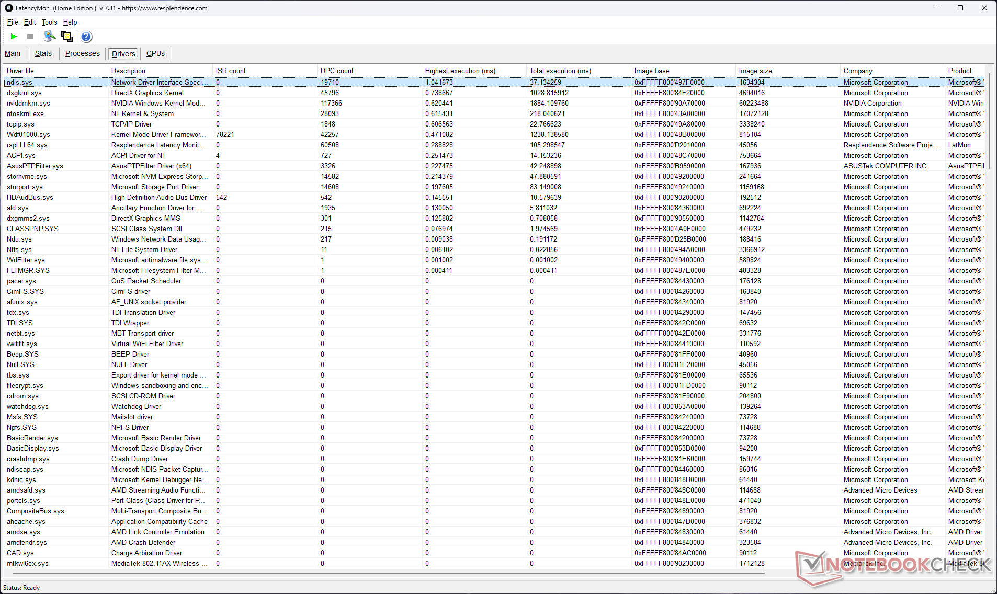Go to the CPUs tab
The image size is (997, 594).
(155, 53)
